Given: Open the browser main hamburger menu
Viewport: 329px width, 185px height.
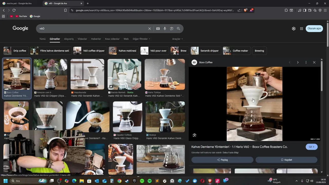Looking at the screenshot, I should (325, 10).
